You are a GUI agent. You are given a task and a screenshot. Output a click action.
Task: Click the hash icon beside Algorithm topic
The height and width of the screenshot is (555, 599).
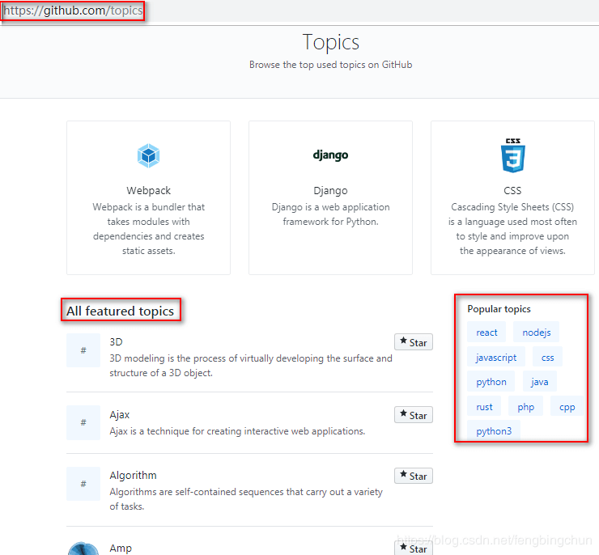(x=83, y=484)
